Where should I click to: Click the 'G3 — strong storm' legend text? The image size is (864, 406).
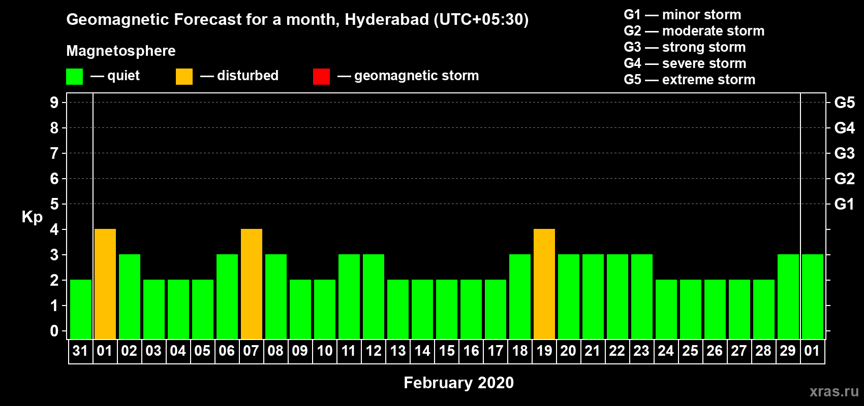coord(685,47)
